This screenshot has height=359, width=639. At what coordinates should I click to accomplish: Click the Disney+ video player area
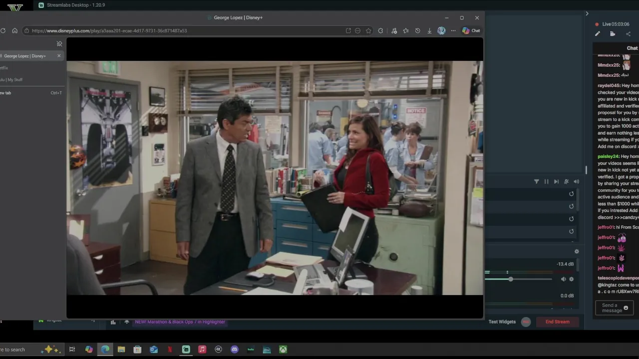click(x=275, y=178)
